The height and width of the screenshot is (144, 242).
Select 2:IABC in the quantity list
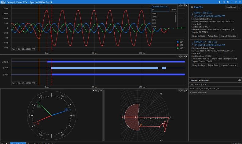pyautogui.click(x=155, y=17)
